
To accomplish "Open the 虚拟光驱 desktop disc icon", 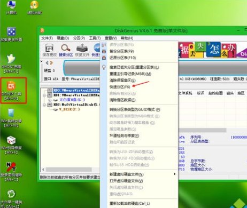I will [x=34, y=7].
